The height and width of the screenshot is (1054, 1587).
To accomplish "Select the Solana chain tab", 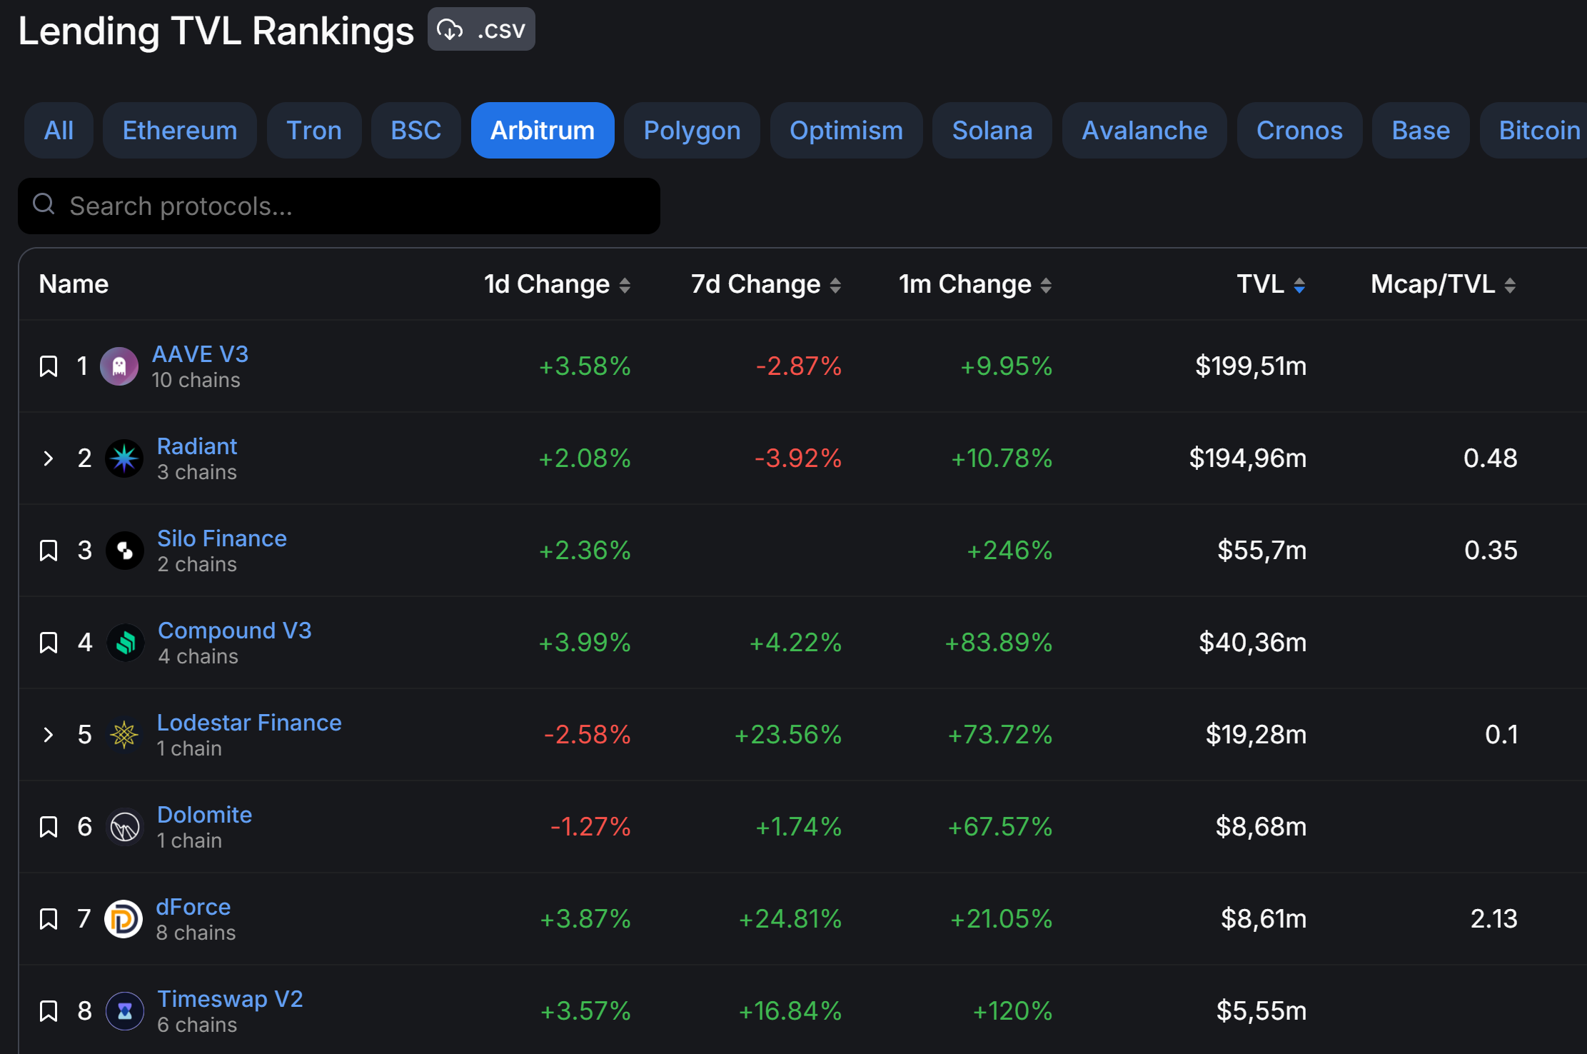I will tap(992, 131).
